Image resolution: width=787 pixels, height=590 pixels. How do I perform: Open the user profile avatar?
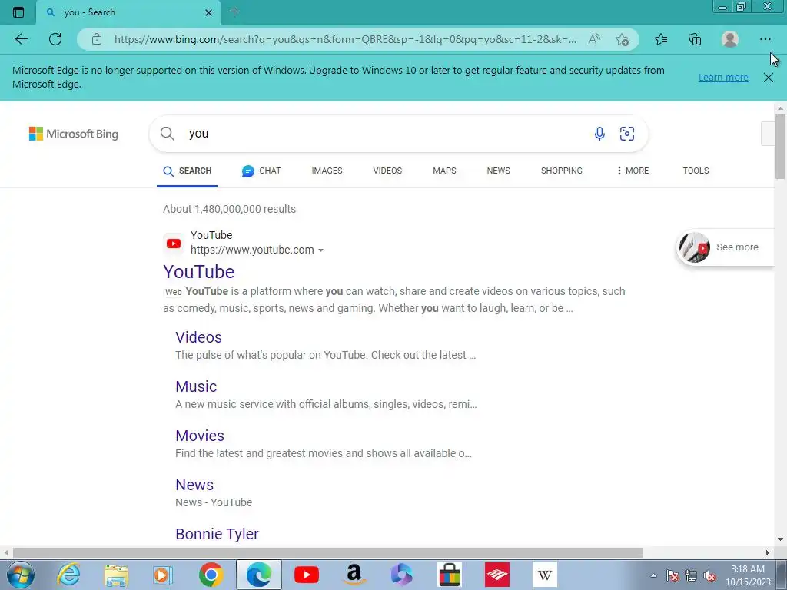click(x=730, y=39)
